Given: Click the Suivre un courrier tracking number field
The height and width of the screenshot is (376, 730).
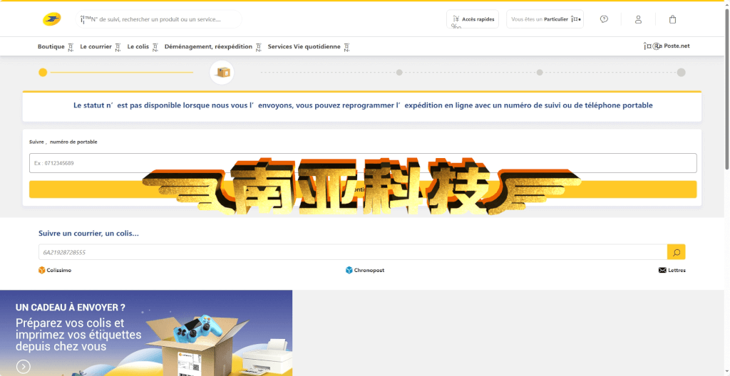Looking at the screenshot, I should click(352, 252).
